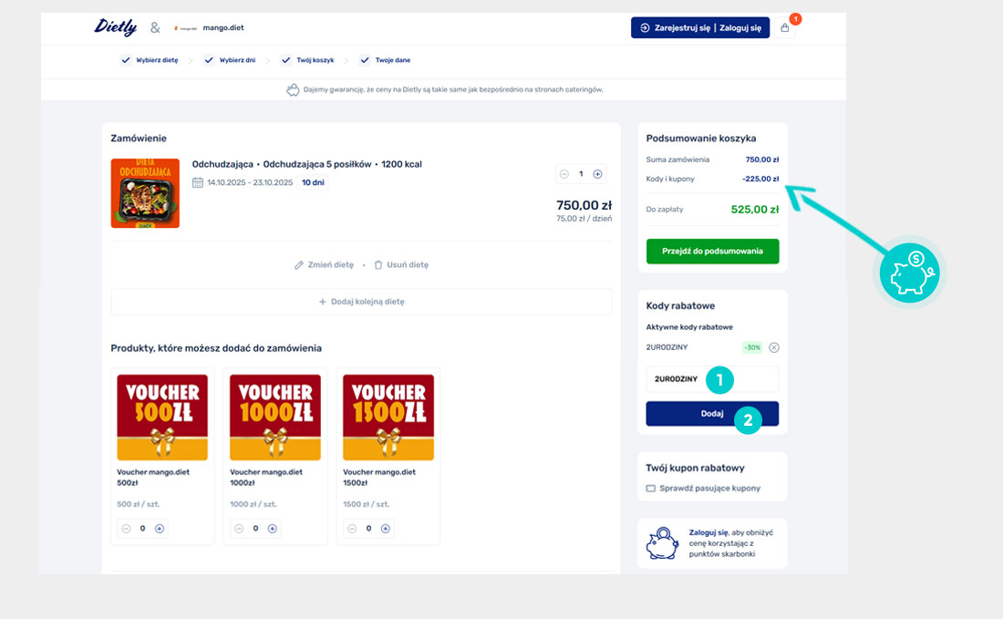Click Zmień dietę edit link

click(324, 265)
